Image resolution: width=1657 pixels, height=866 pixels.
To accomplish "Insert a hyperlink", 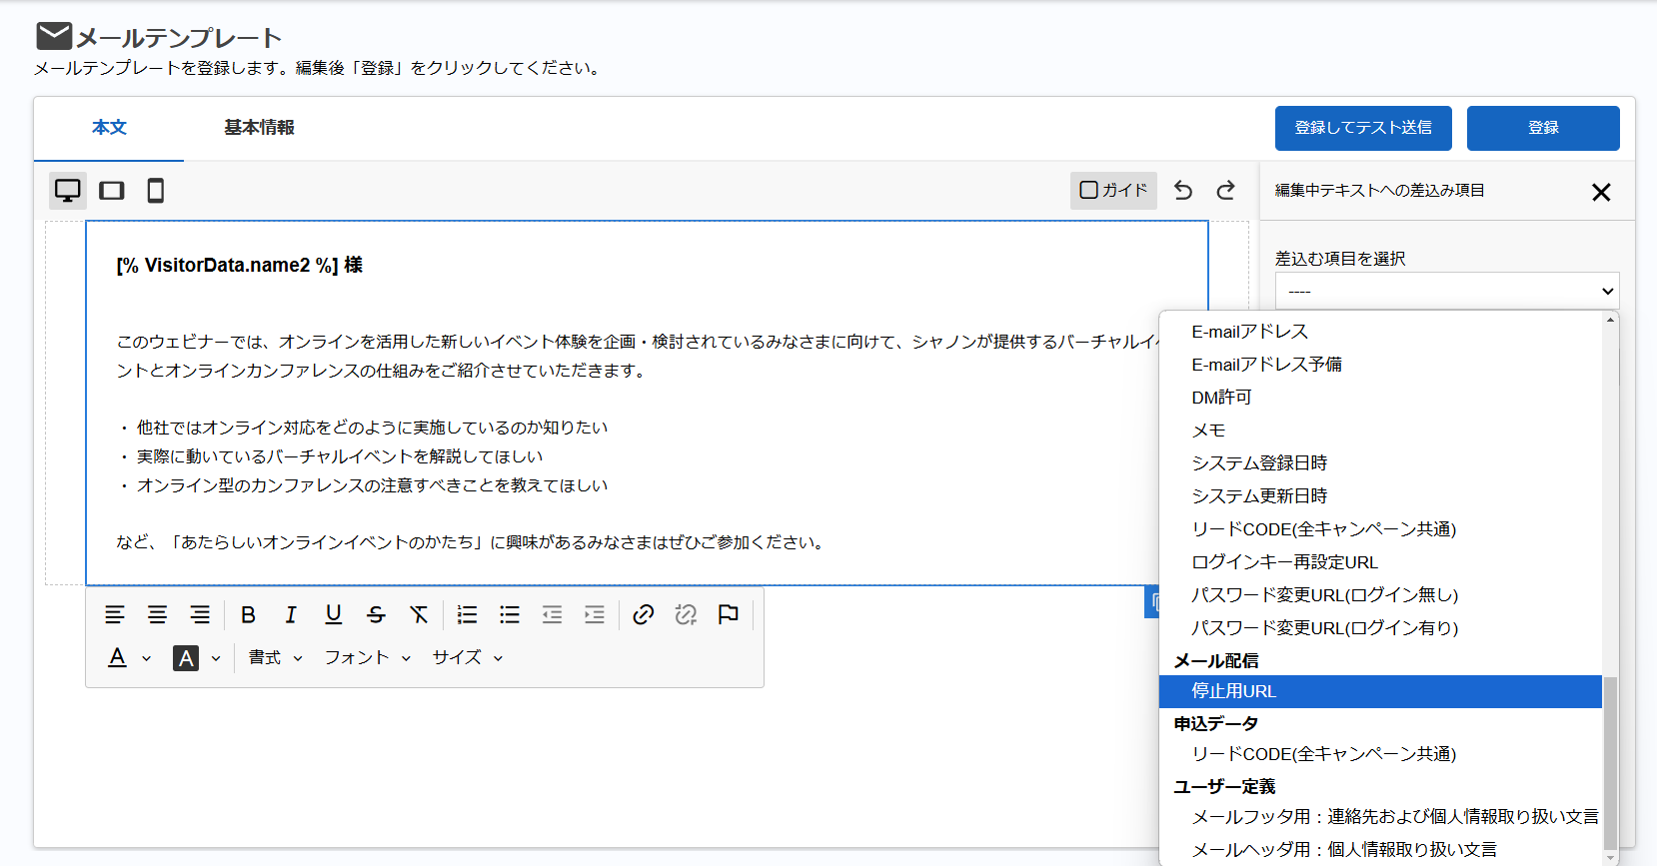I will coord(644,615).
